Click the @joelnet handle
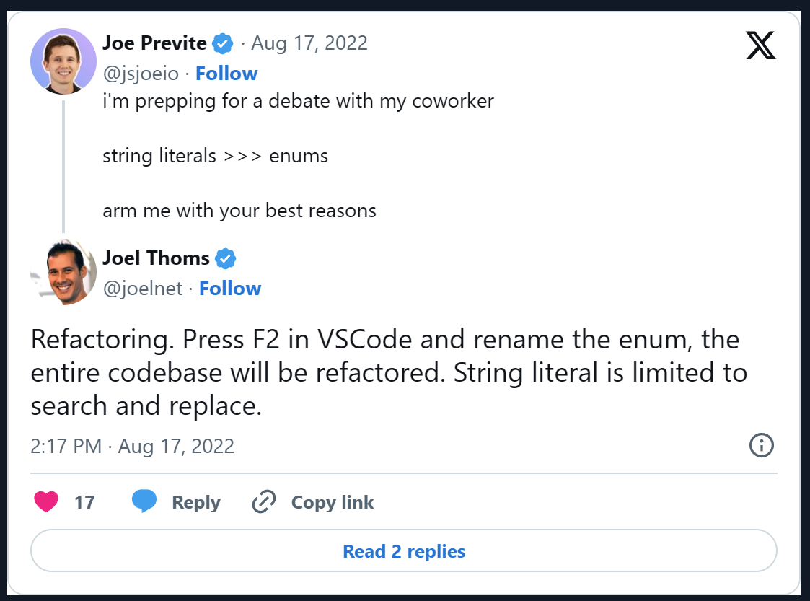 pos(142,289)
